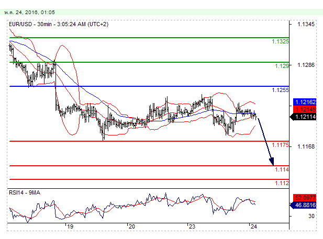Image resolution: width=323 pixels, height=239 pixels.
Task: Click the axis value 1.1168
Action: coord(306,146)
